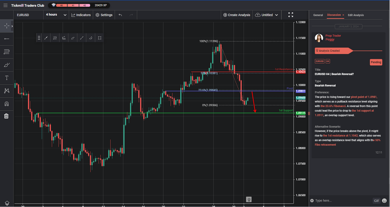The image size is (390, 207).
Task: Click the pivot point of 1.0981 text
Action: [x=364, y=97]
